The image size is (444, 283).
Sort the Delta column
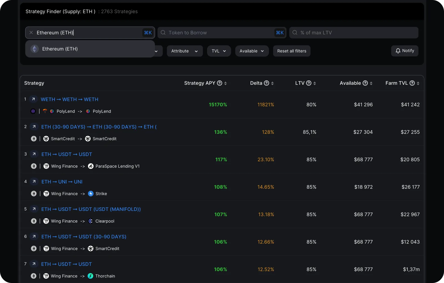[x=272, y=83]
